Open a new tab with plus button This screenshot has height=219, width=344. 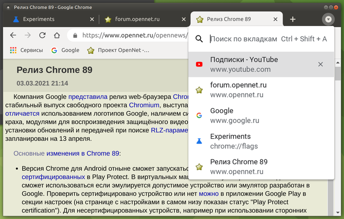click(x=293, y=19)
